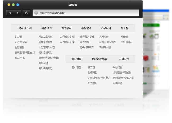
Task: Click the 로그인 login link
Action: 91,67
